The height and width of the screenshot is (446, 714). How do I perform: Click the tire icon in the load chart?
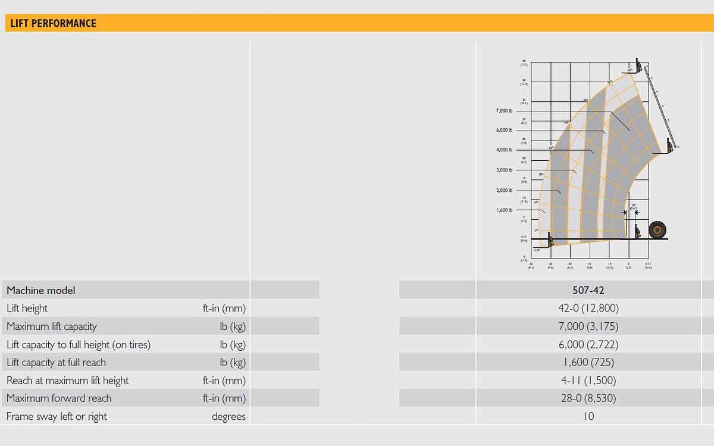657,229
